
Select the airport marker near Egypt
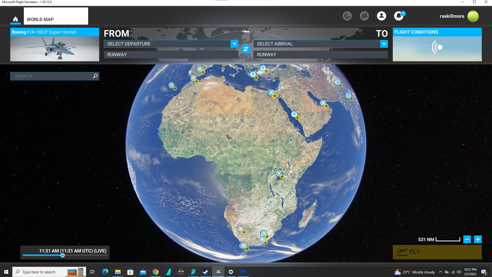[271, 93]
